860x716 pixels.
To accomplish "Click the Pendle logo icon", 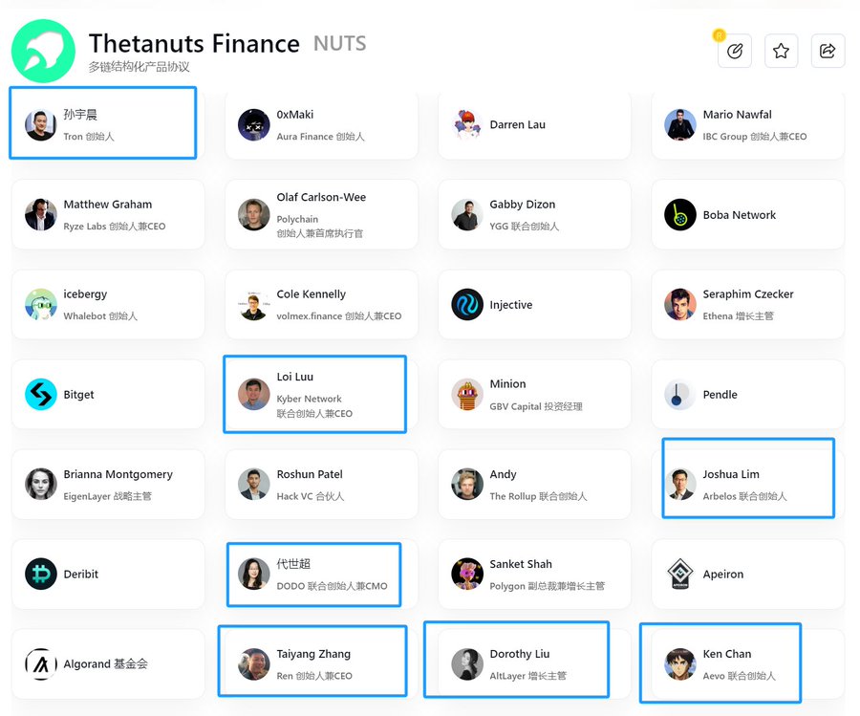I will click(680, 395).
